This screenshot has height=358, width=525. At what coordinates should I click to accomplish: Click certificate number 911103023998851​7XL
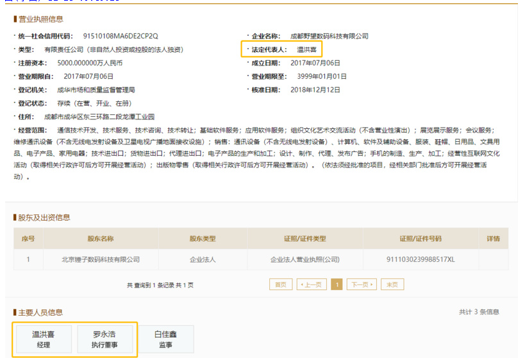[x=421, y=259]
